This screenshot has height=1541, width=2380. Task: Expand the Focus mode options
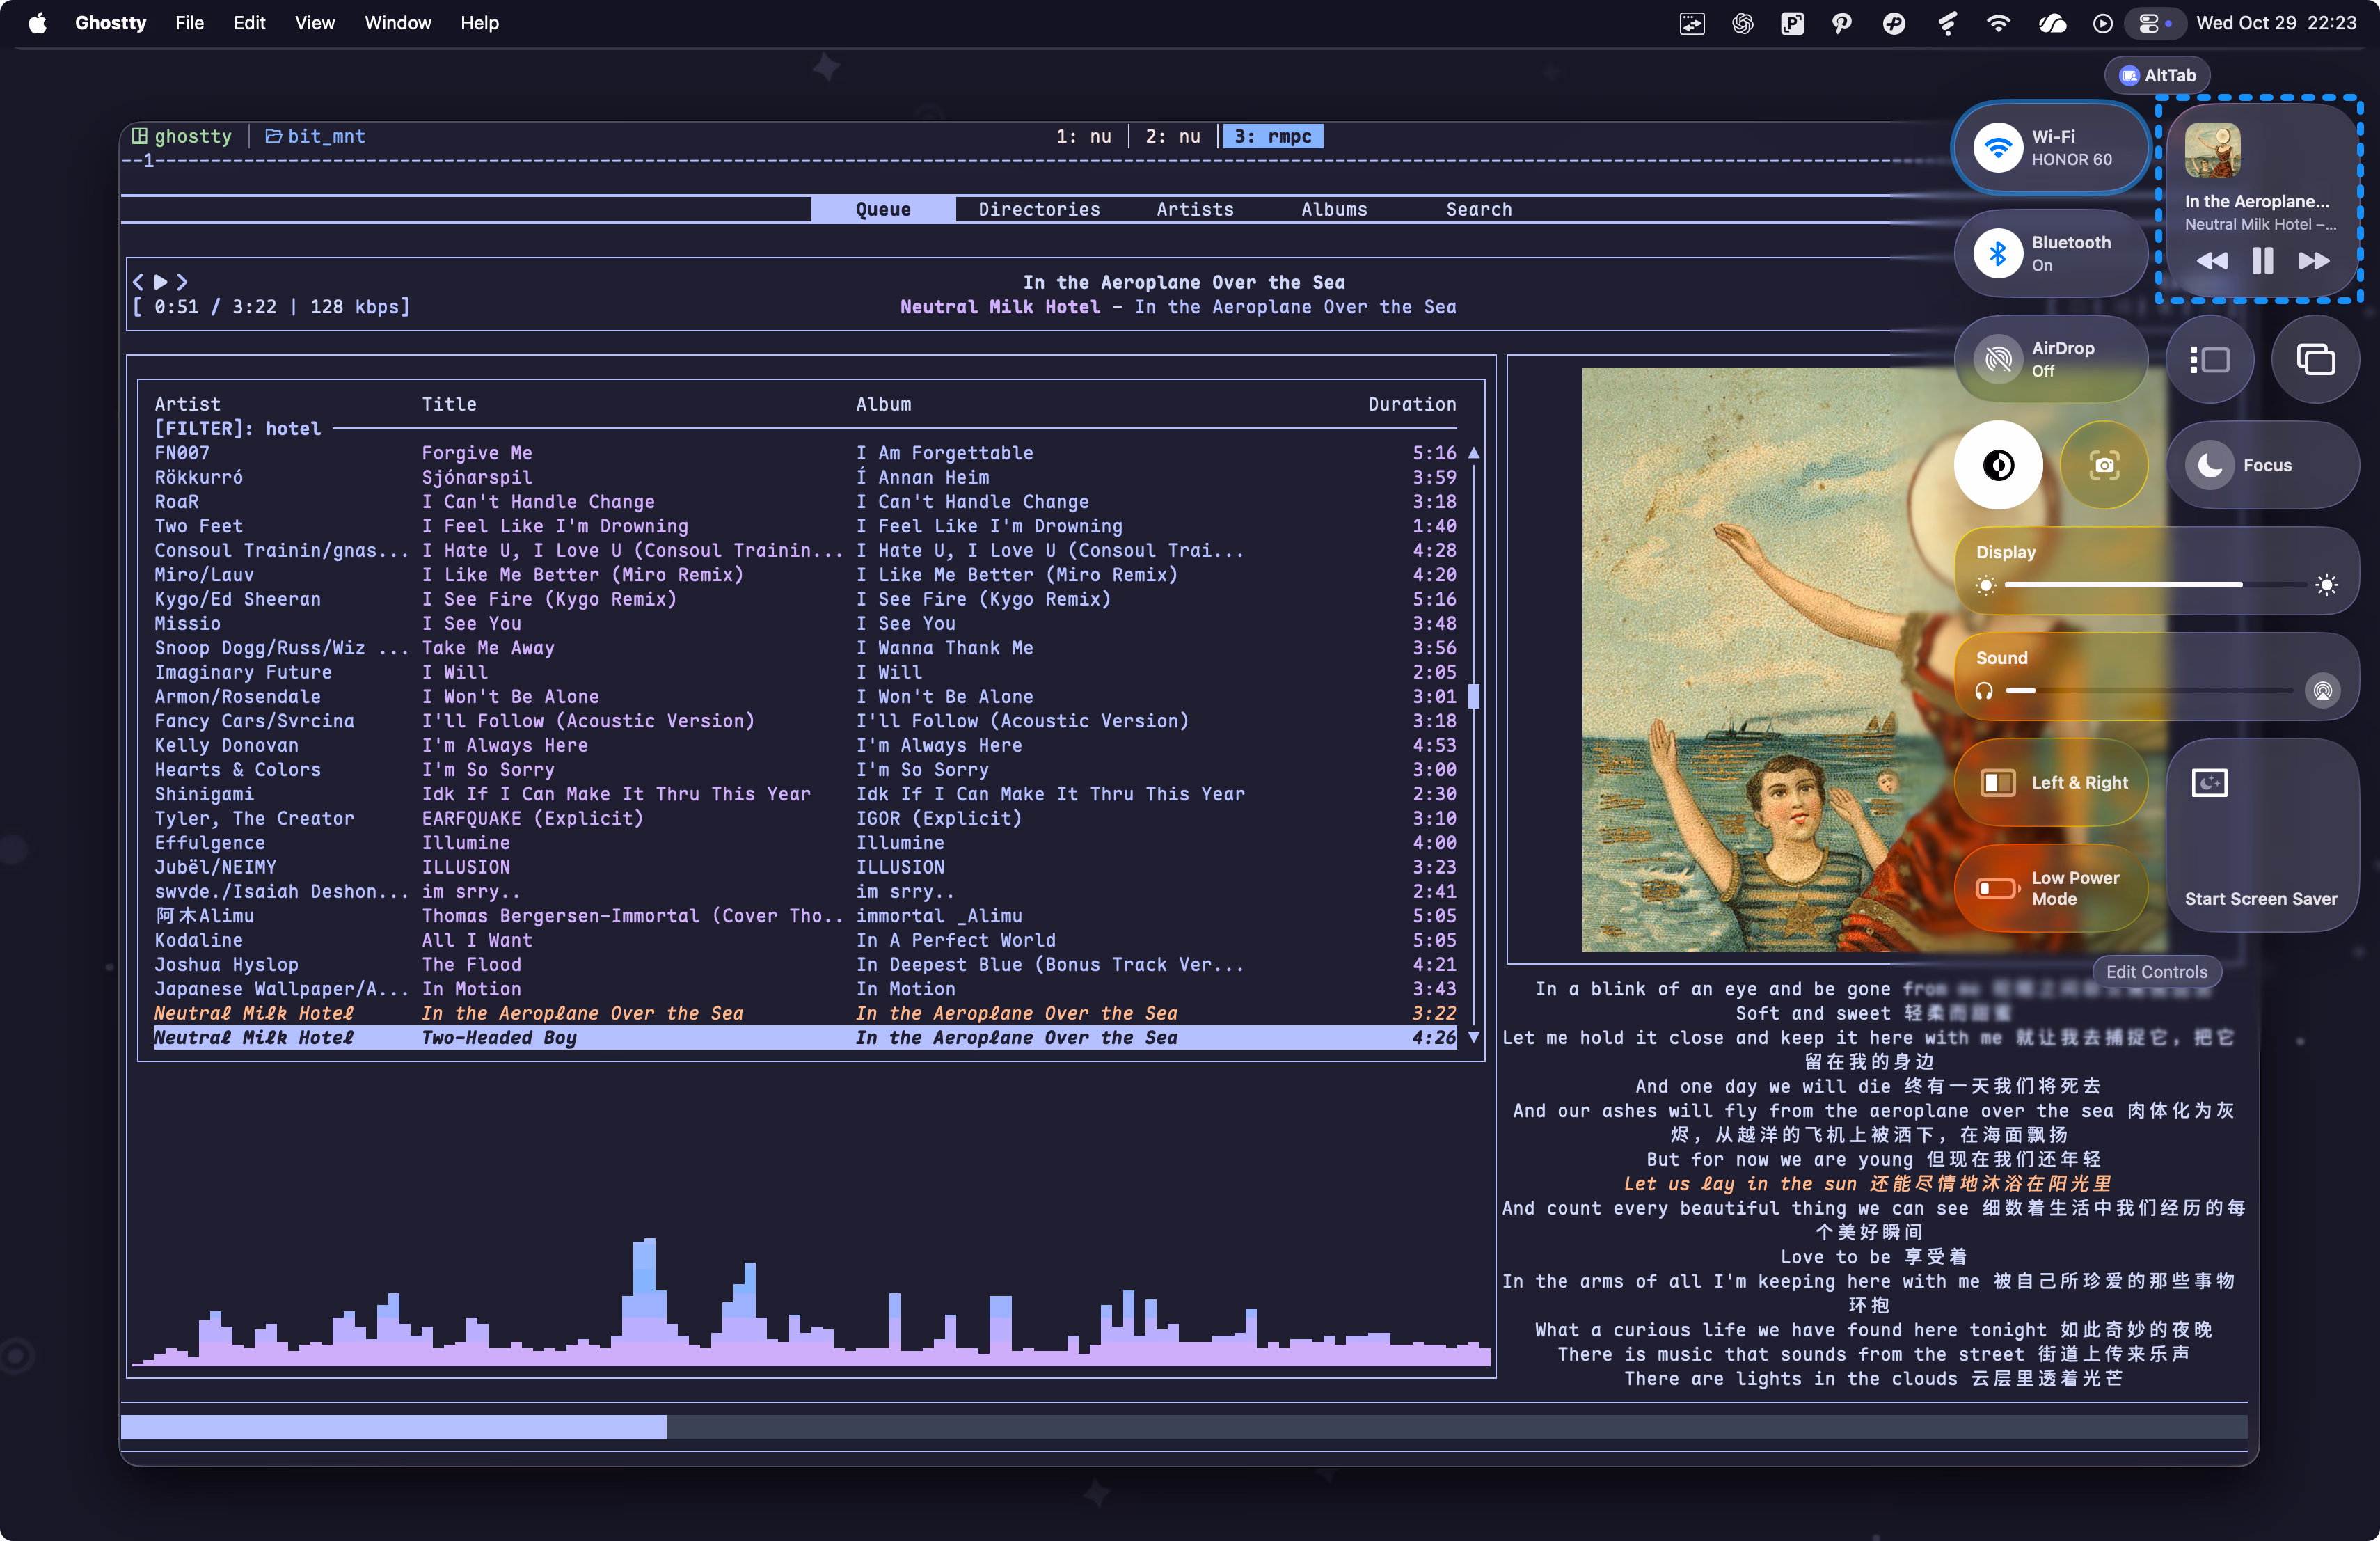point(2262,465)
